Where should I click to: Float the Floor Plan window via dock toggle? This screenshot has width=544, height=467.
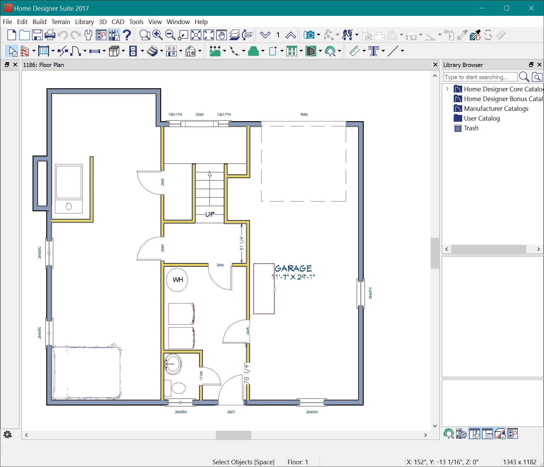click(7, 65)
